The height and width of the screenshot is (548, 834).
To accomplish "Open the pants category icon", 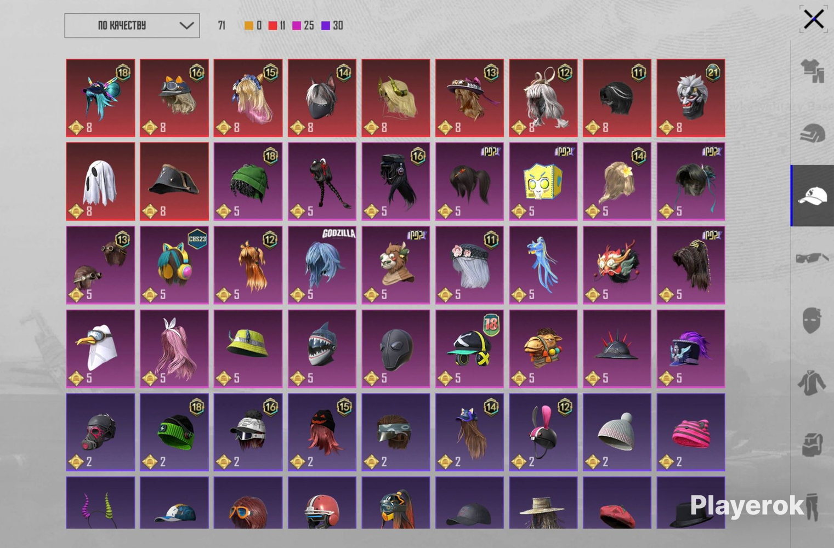I will coord(812,506).
